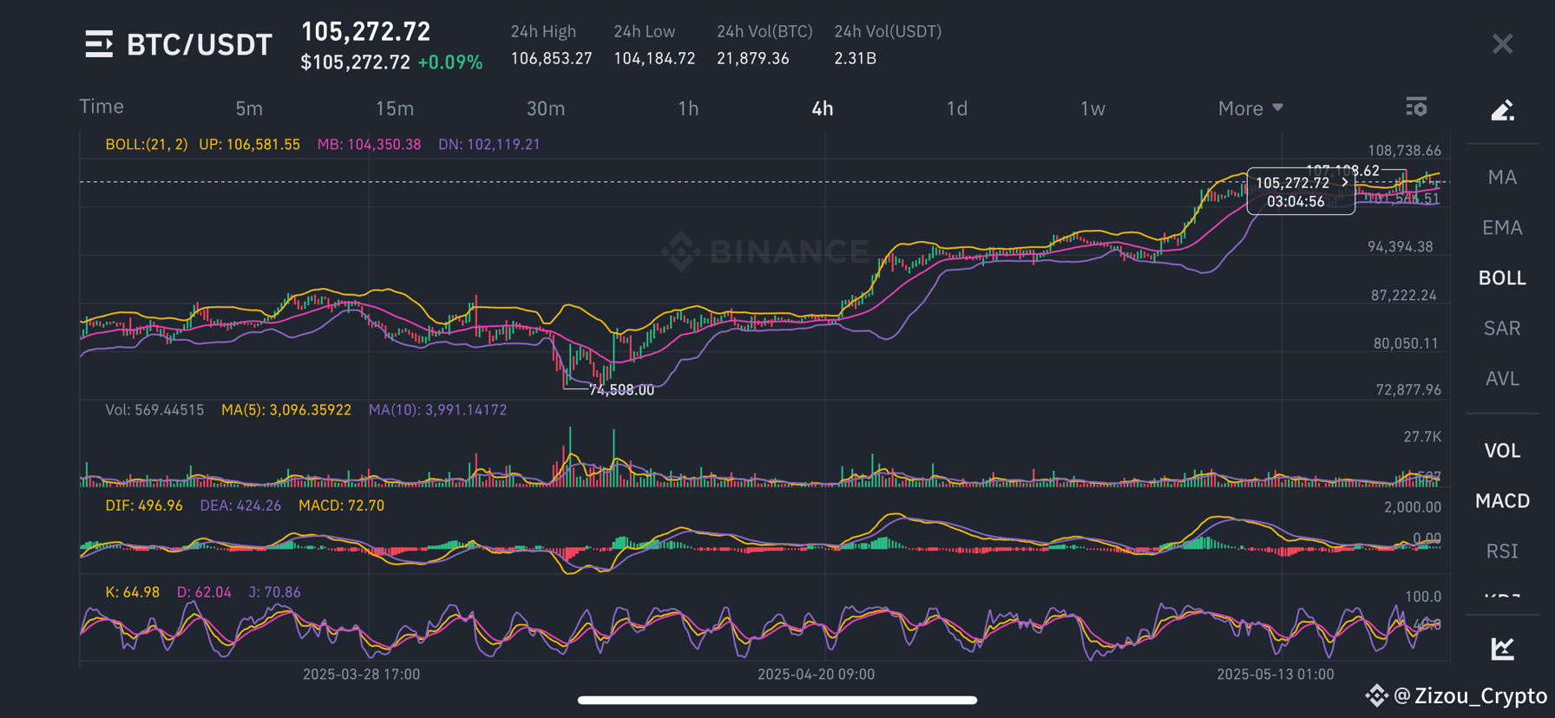
Task: Tap the arrow on the current price label
Action: pyautogui.click(x=1344, y=183)
